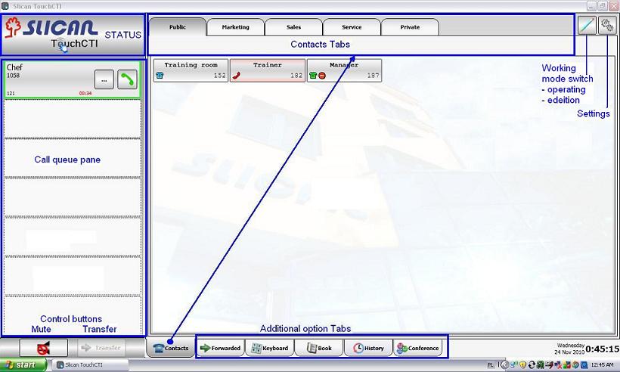Viewport: 620px width, 372px height.
Task: Click the Manager contact 187
Action: click(344, 70)
